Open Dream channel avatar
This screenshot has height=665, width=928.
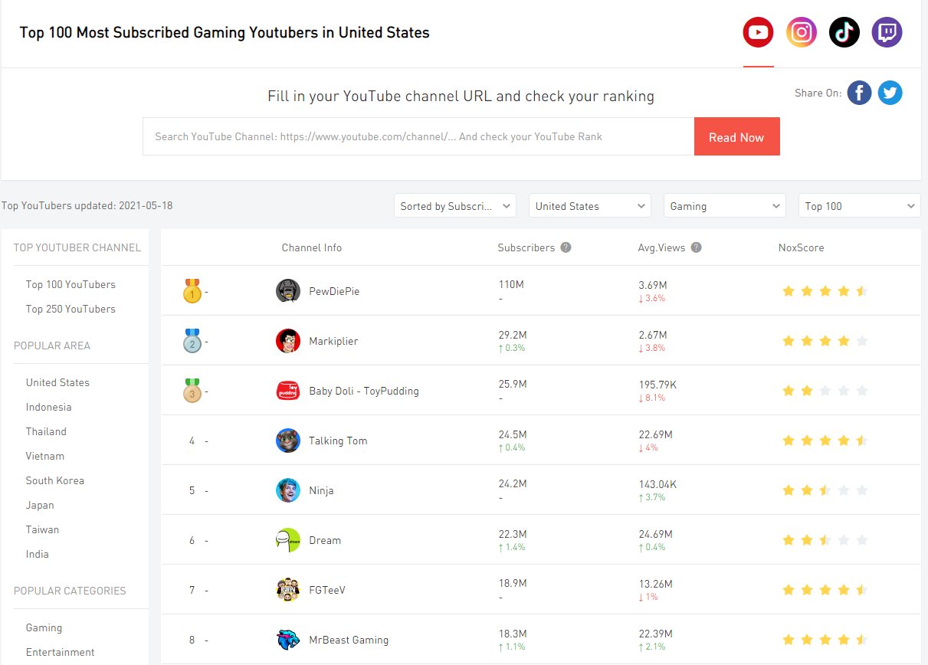point(287,540)
